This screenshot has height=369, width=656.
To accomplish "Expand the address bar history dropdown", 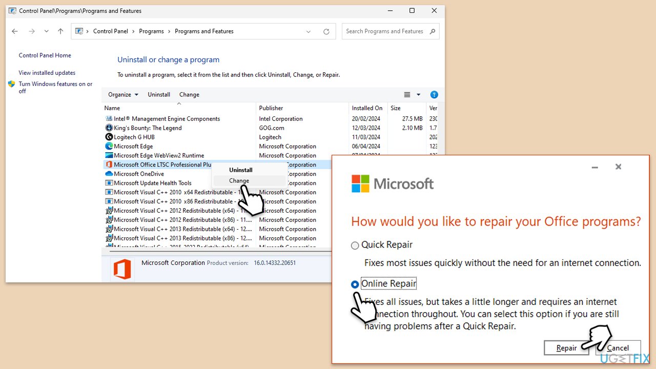I will [x=309, y=31].
